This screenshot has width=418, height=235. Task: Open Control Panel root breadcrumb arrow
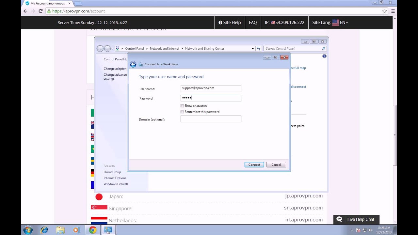[x=122, y=49]
